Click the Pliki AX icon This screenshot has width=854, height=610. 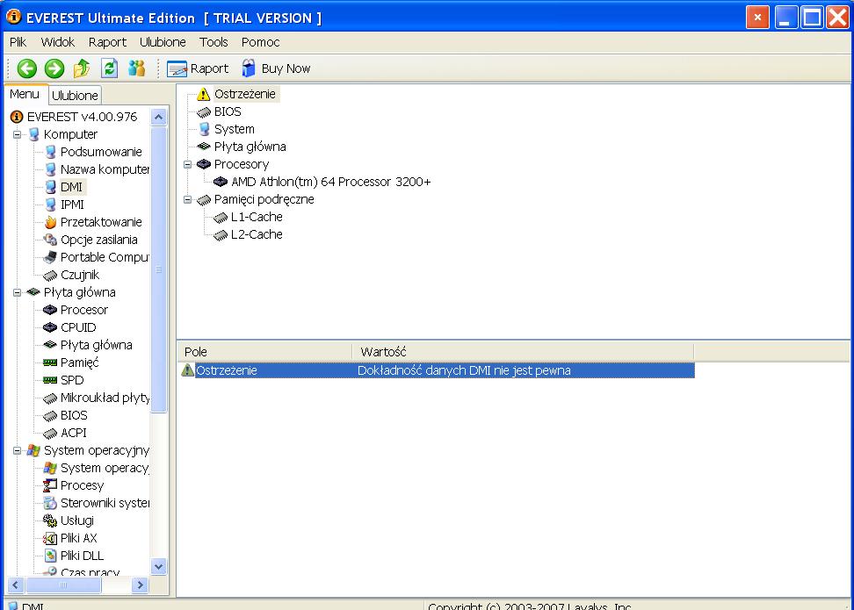coord(50,538)
